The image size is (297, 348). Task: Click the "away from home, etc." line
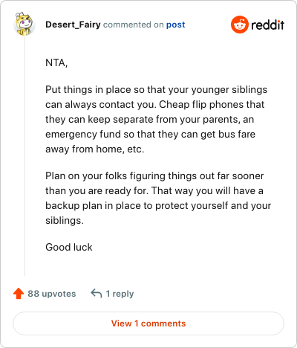pos(94,149)
